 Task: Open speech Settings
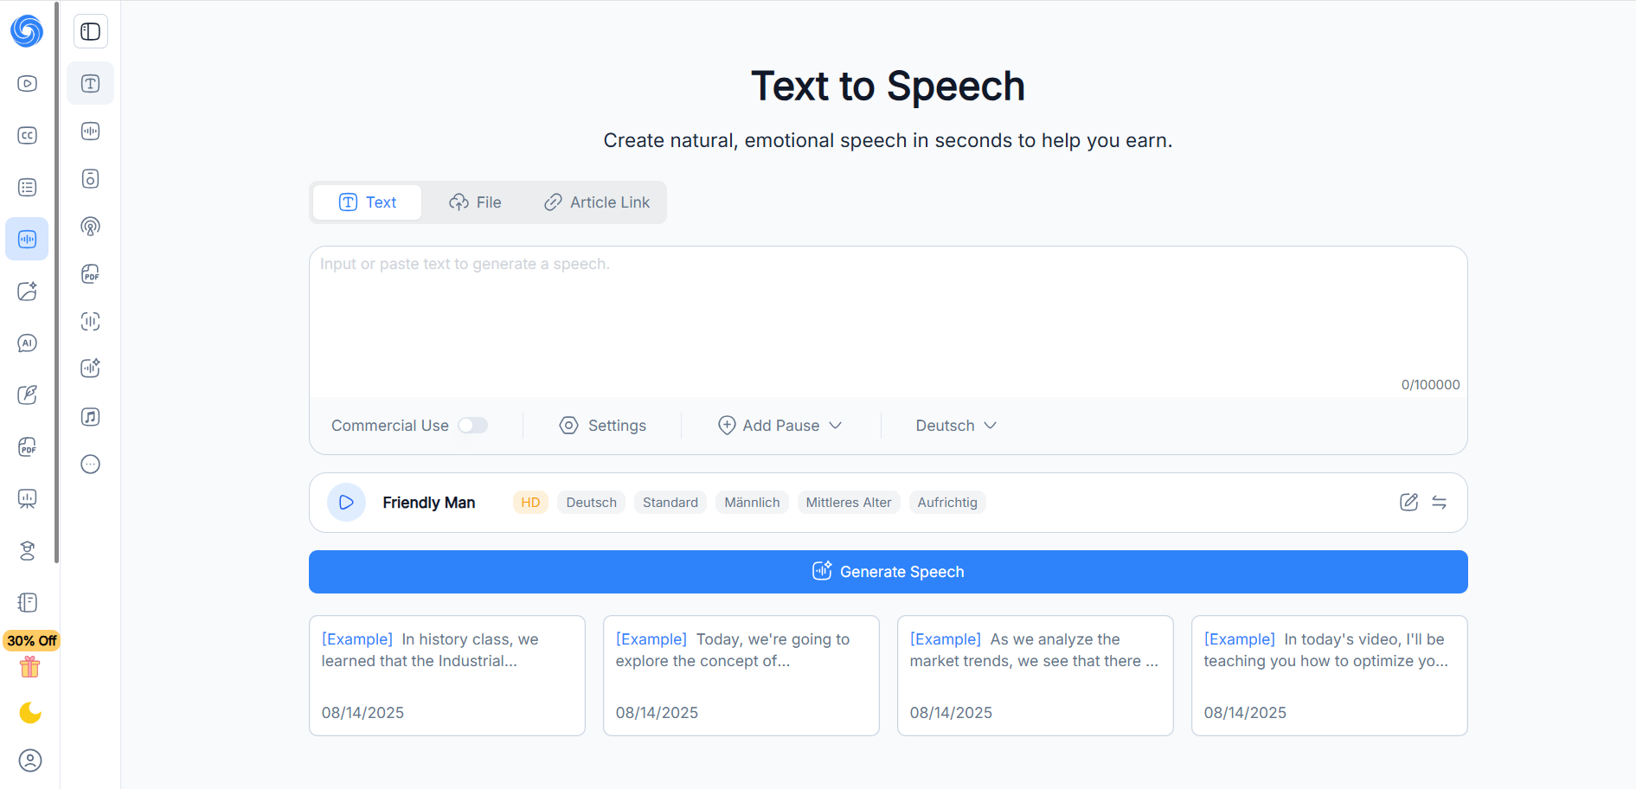(603, 426)
